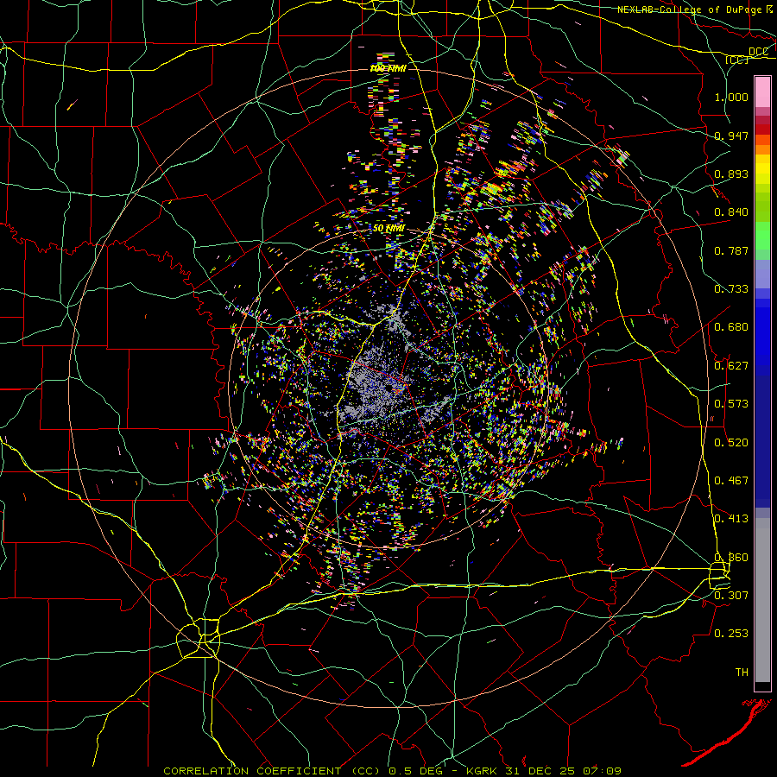Click the TH threshold label
The width and height of the screenshot is (777, 777).
point(742,673)
